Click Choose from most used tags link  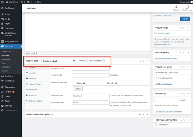(168, 111)
